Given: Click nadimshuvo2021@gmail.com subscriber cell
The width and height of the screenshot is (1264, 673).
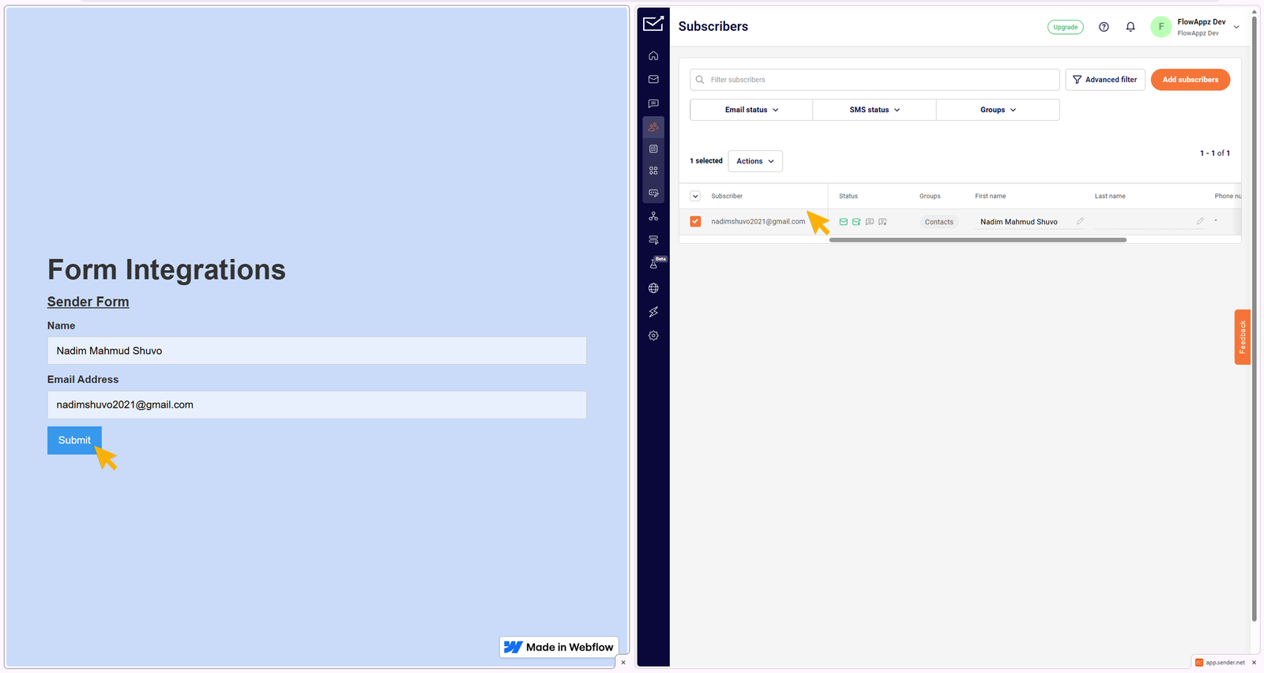Looking at the screenshot, I should [758, 222].
